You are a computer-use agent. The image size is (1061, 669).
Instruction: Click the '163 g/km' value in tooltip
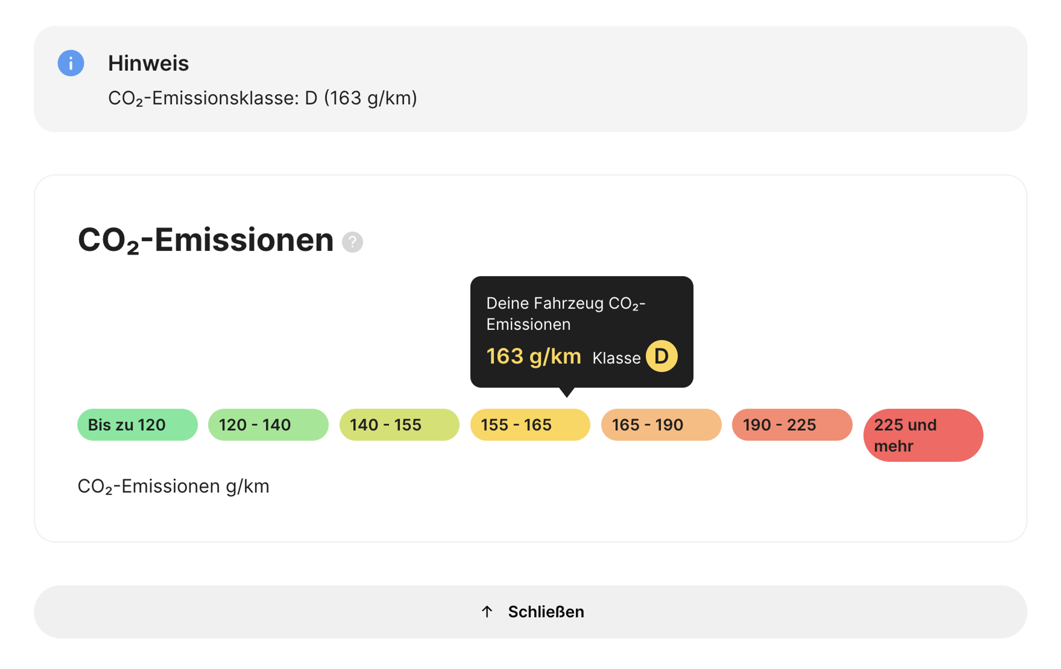tap(534, 356)
